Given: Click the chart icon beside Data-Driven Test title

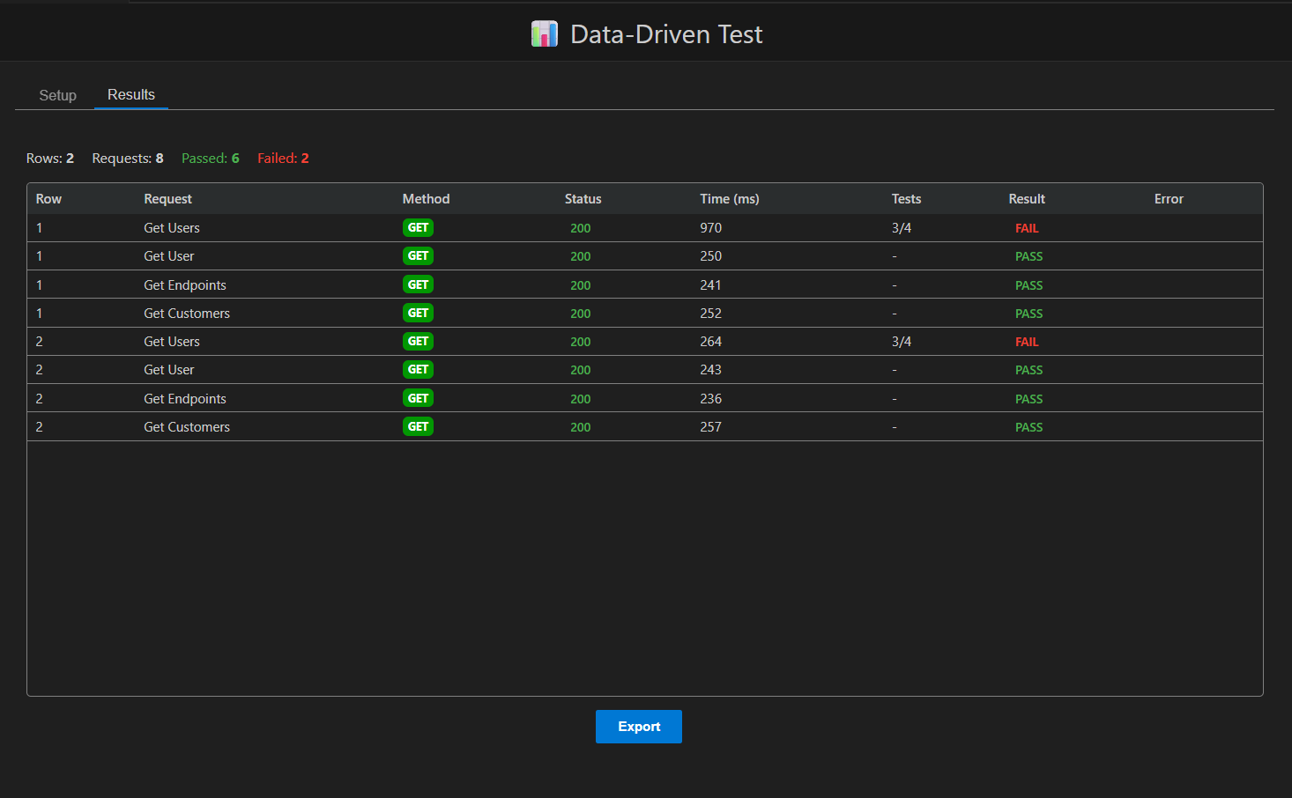Looking at the screenshot, I should point(545,34).
